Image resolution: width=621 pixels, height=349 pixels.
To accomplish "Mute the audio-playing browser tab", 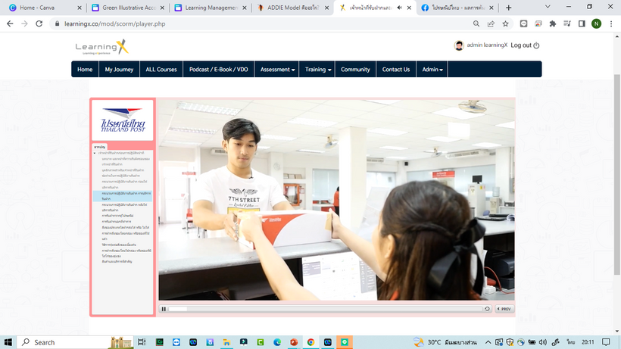I will (399, 8).
